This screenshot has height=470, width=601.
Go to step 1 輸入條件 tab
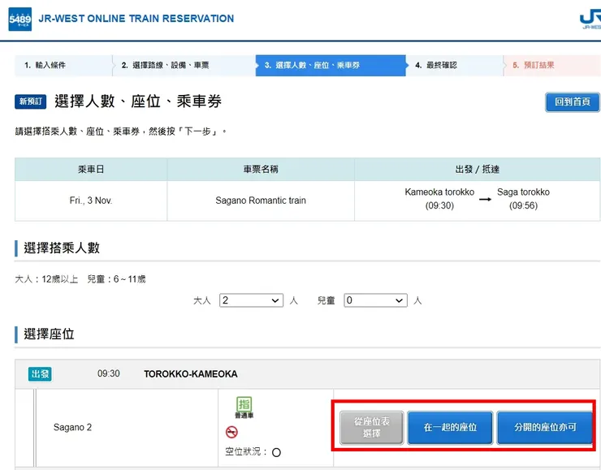coord(63,65)
